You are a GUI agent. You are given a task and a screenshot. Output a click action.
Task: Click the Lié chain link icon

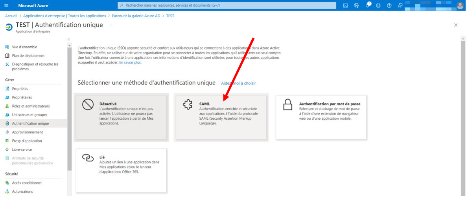[x=88, y=158]
